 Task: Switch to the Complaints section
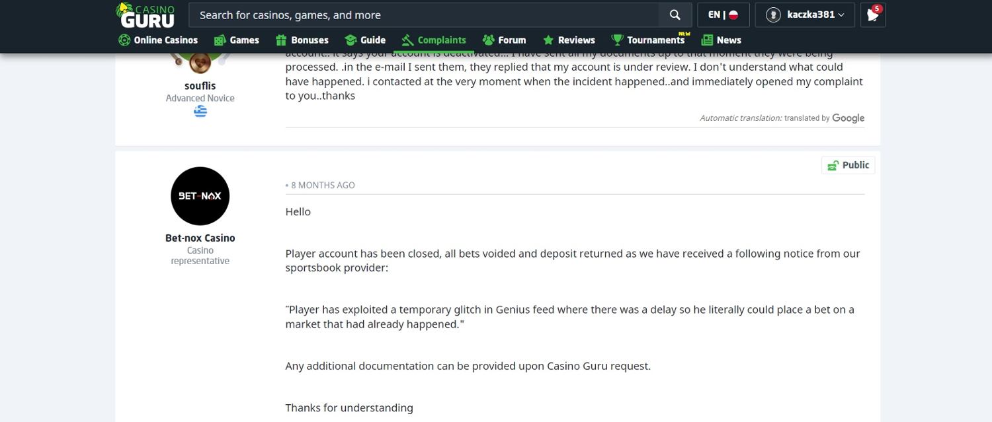(434, 40)
